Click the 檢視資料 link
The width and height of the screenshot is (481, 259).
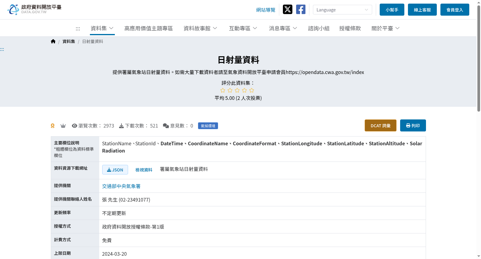[x=144, y=170]
